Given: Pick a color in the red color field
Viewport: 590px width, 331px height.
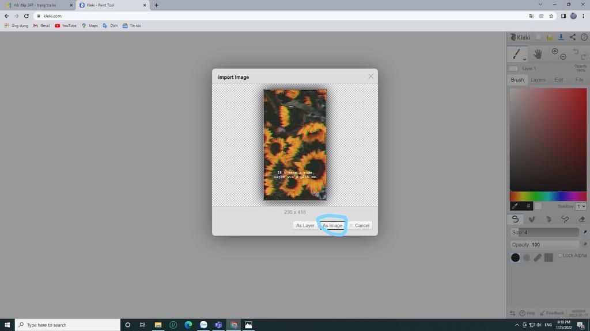Looking at the screenshot, I should click(549, 140).
